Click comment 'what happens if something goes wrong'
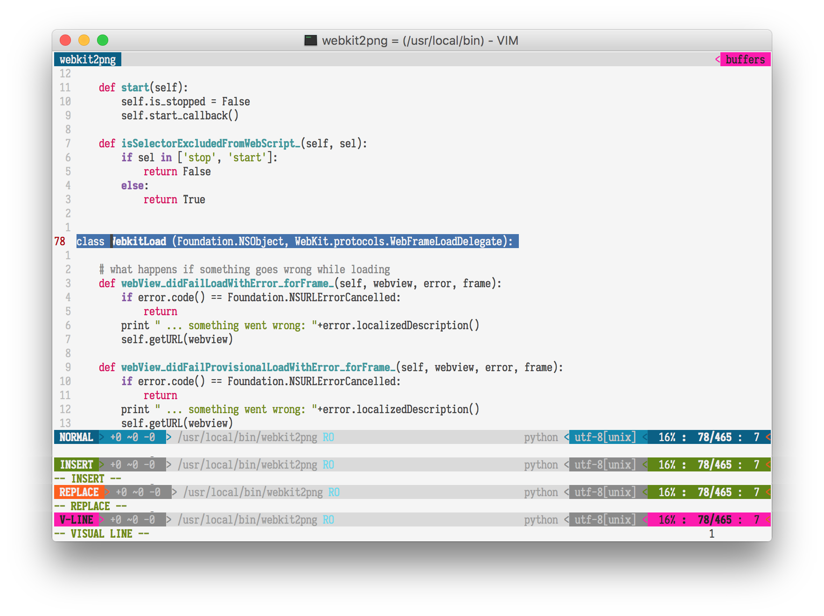 (244, 269)
